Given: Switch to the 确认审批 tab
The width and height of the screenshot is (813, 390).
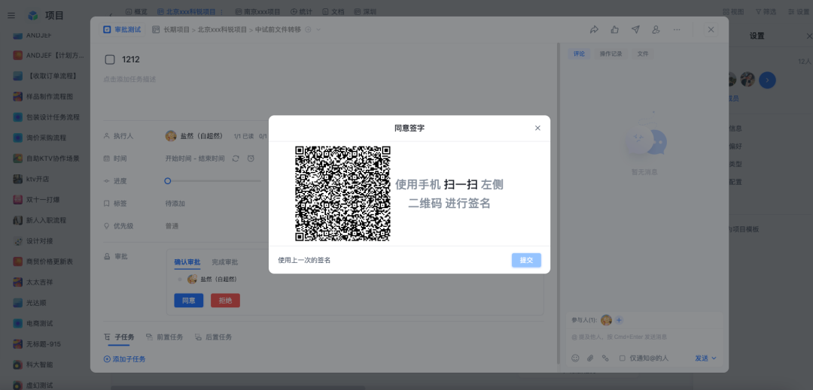Looking at the screenshot, I should [x=187, y=262].
